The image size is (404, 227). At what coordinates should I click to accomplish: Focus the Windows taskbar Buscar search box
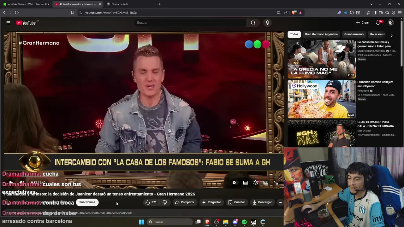tap(170, 222)
